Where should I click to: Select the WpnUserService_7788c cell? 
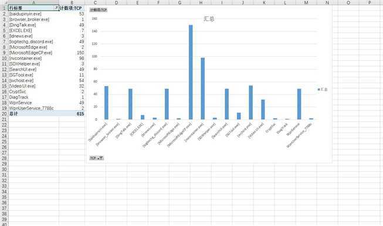coord(33,108)
